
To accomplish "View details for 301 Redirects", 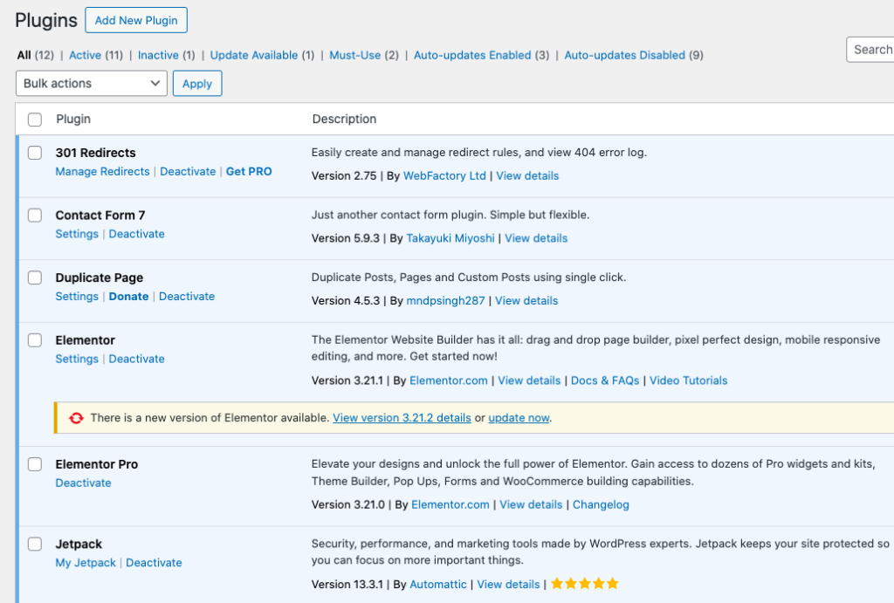I will (527, 175).
